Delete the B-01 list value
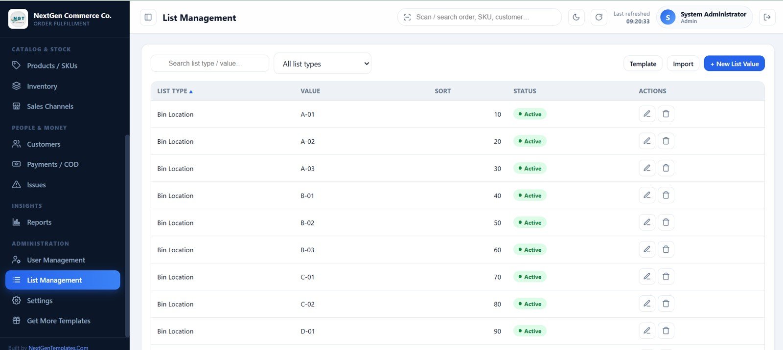Image resolution: width=783 pixels, height=350 pixels. coord(666,196)
